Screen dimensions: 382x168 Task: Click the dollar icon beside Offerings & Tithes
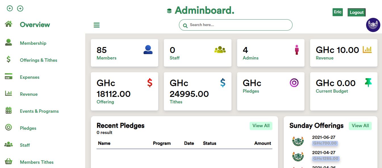pyautogui.click(x=8, y=60)
